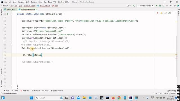Open the Refactor menu
Image resolution: width=180 pixels, height=101 pixels.
(x=34, y=2)
